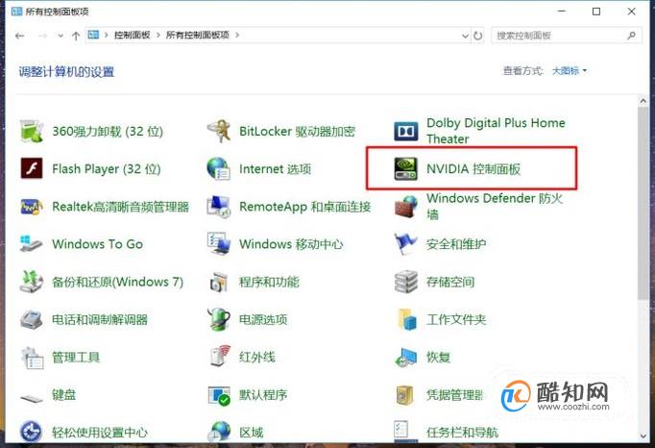This screenshot has height=448, width=655.
Task: Click the 安全和维护 flag icon
Action: click(405, 244)
